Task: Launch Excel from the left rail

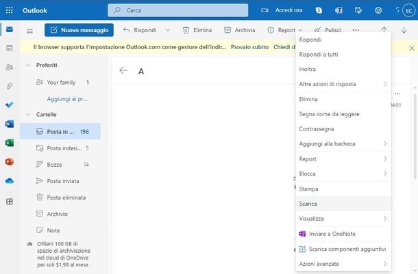Action: coord(9,143)
